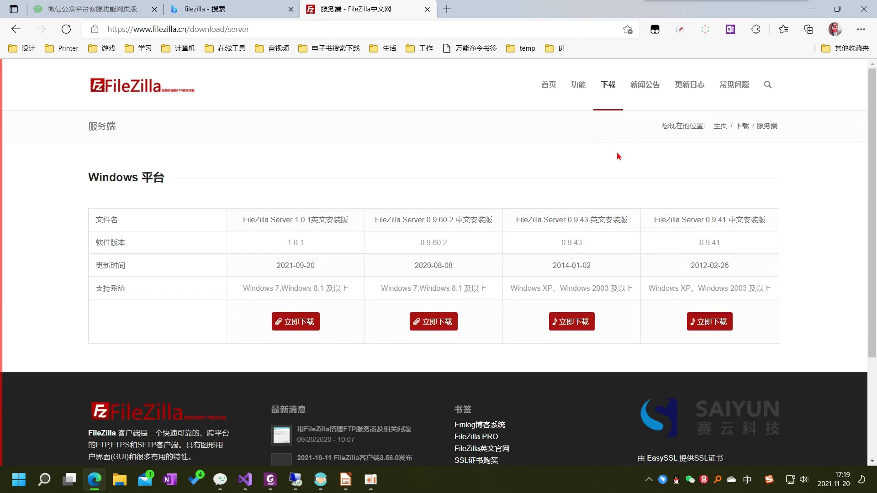The height and width of the screenshot is (493, 877).
Task: Click the volume speaker tray icon
Action: 804,479
